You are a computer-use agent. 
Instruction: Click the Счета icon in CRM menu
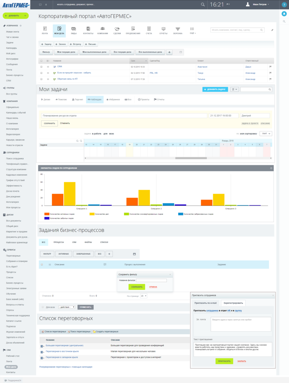pyautogui.click(x=149, y=30)
